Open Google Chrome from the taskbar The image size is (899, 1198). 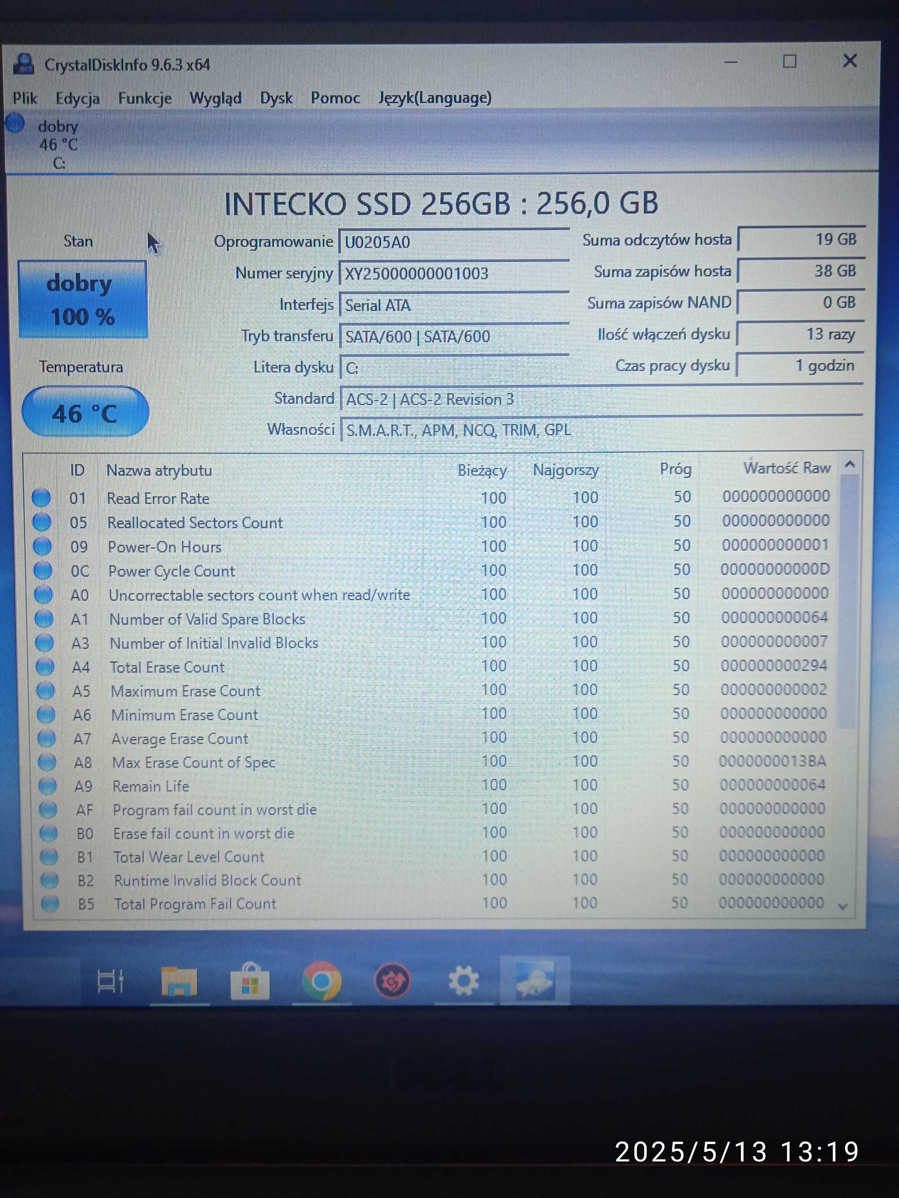pyautogui.click(x=321, y=981)
